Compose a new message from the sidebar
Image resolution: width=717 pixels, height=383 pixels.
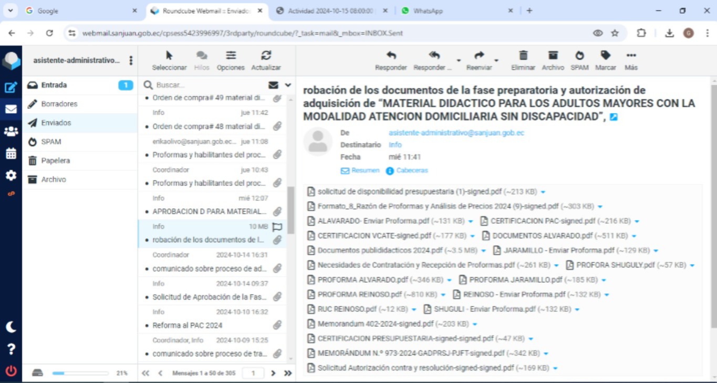[x=11, y=88]
